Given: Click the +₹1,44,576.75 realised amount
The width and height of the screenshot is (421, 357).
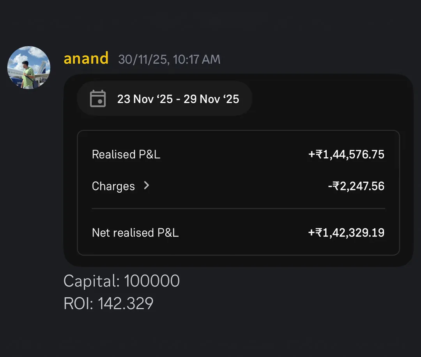Looking at the screenshot, I should pyautogui.click(x=346, y=154).
